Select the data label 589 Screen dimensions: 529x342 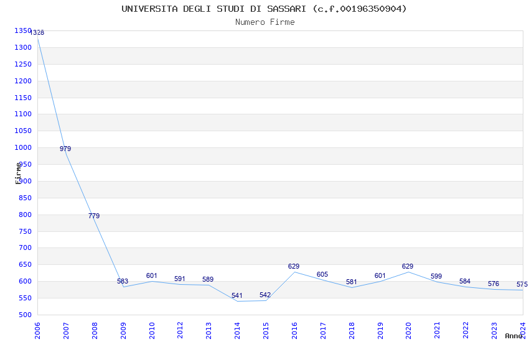[x=208, y=279]
